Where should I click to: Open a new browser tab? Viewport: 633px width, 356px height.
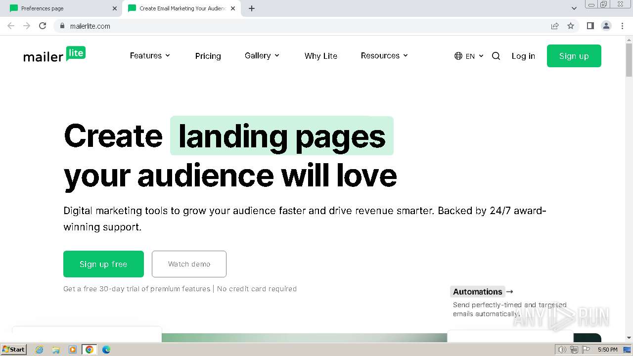coord(252,8)
